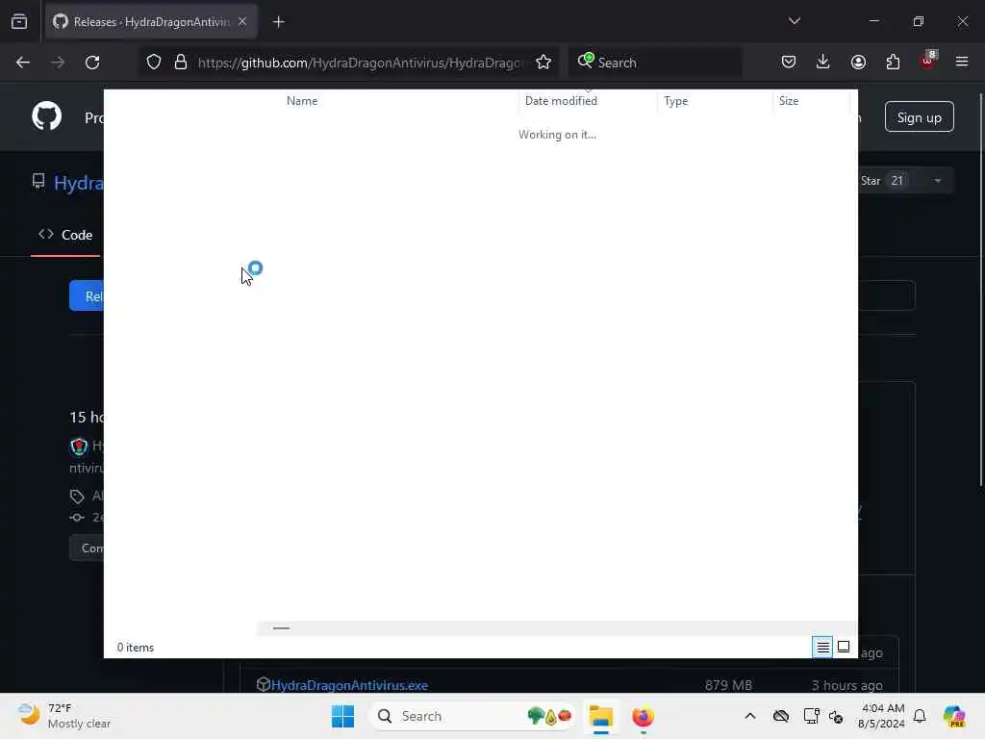Viewport: 985px width, 739px height.
Task: Click the HydraDragonAntivirus.exe download link
Action: click(x=349, y=685)
